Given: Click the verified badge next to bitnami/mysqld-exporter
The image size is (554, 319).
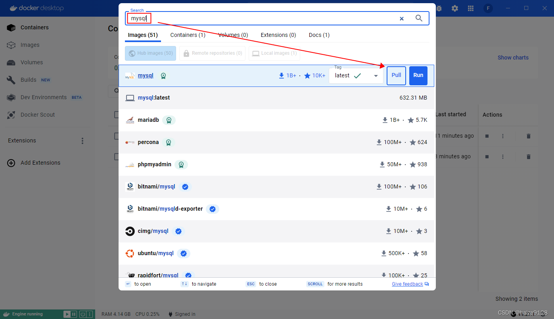Looking at the screenshot, I should click(213, 209).
